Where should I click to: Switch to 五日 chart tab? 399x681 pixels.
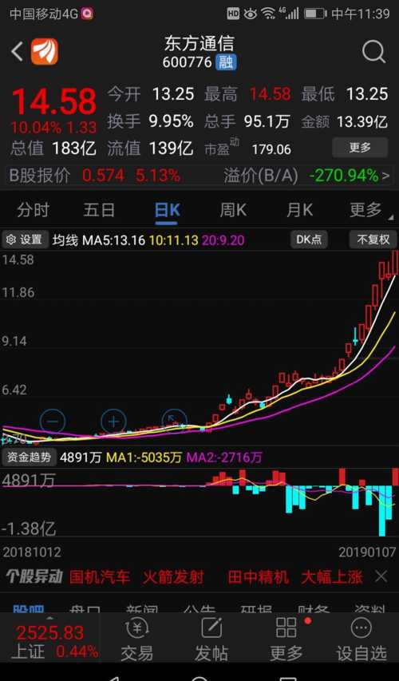coord(99,210)
